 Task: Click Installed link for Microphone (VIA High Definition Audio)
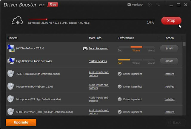click(170, 99)
